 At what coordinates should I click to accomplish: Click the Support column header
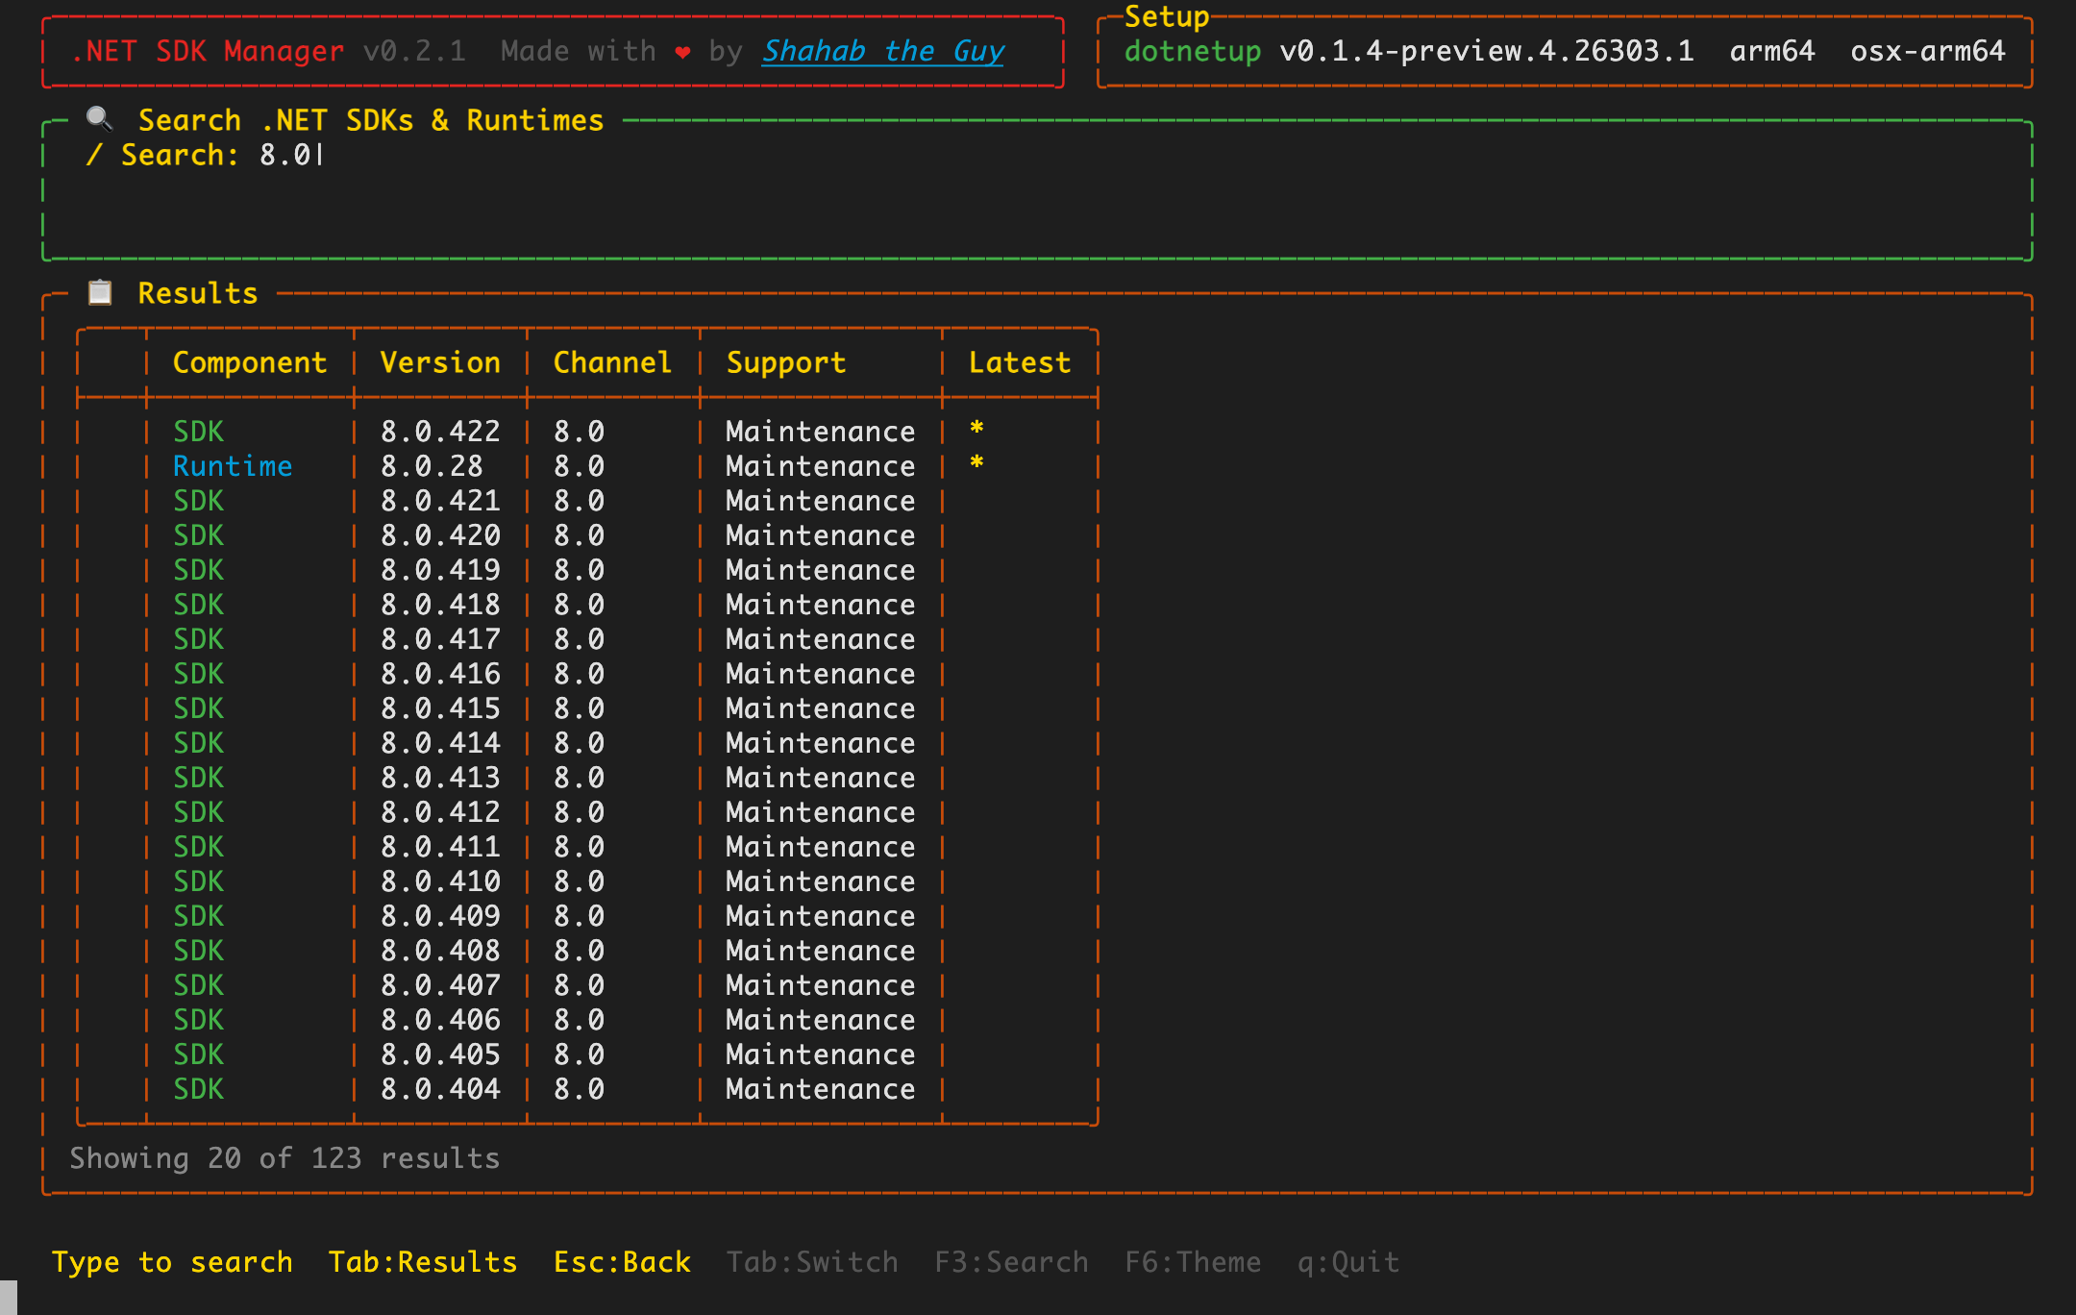786,362
